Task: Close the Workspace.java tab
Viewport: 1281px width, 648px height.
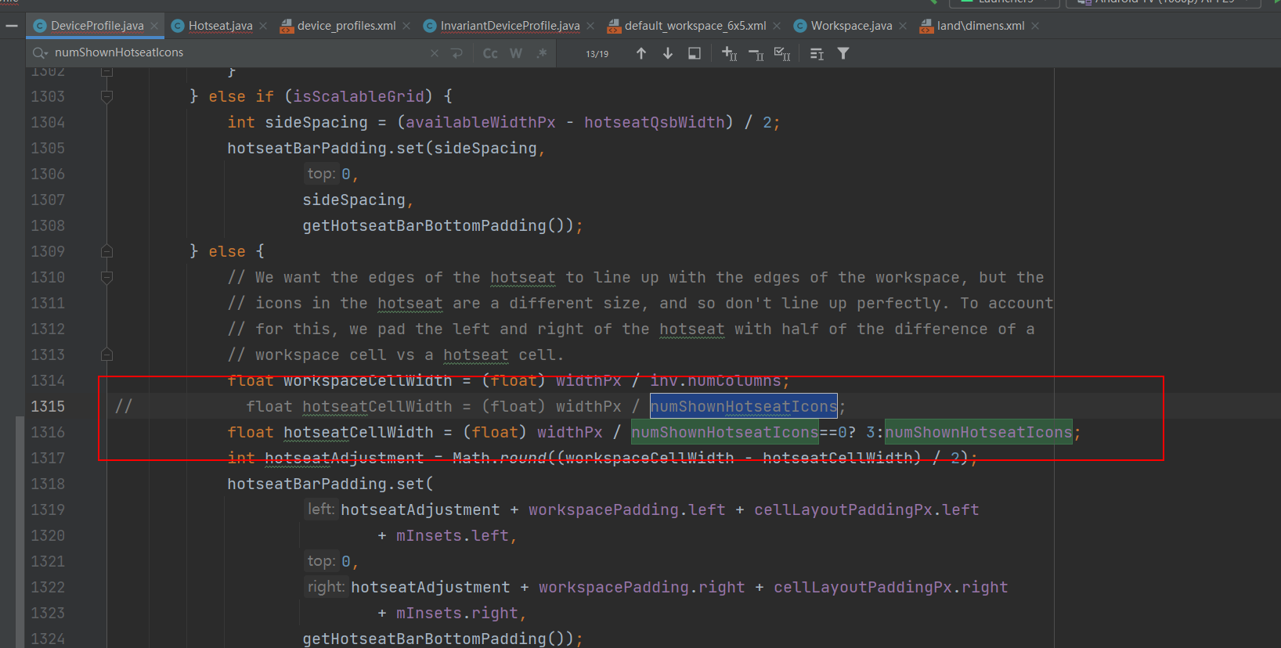Action: click(903, 26)
